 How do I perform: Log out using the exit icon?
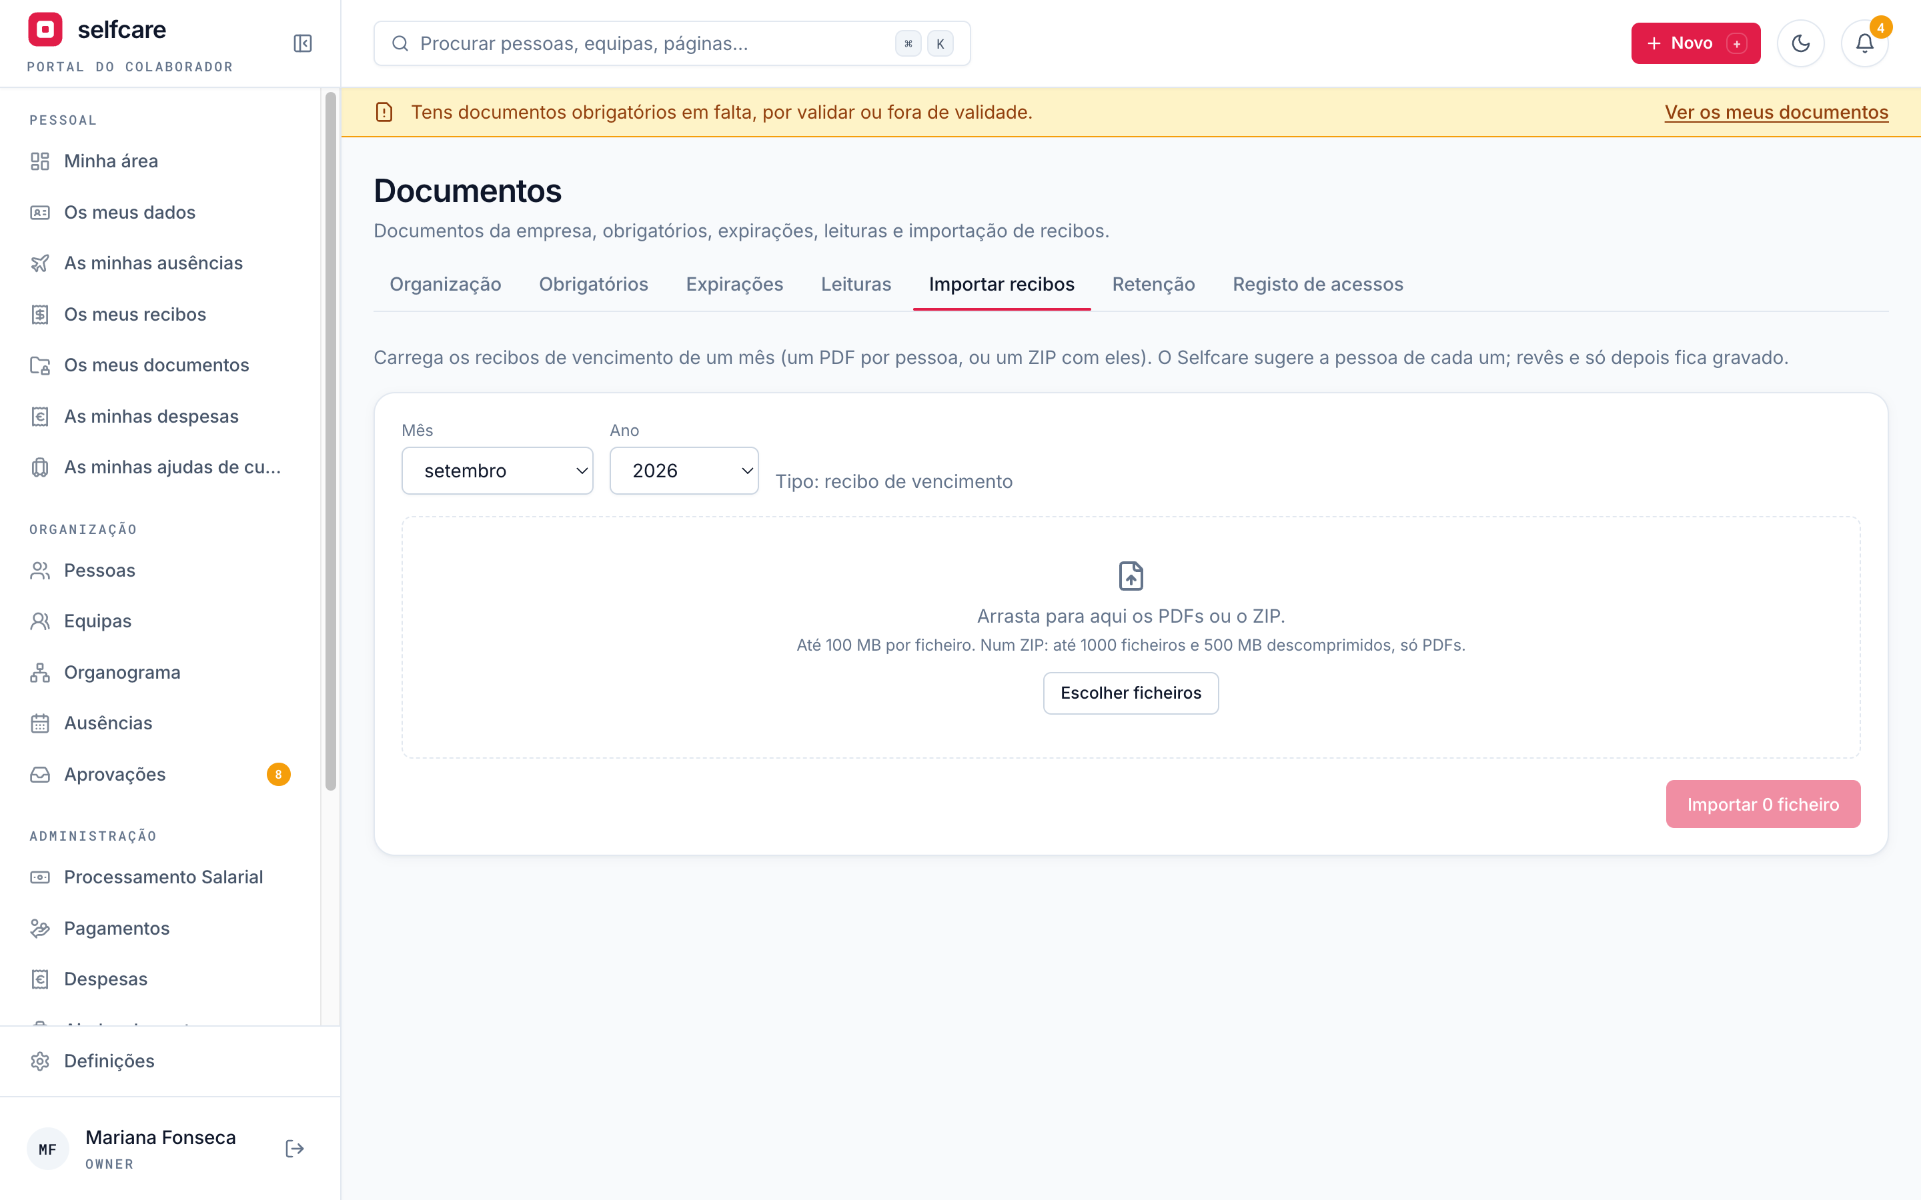click(295, 1149)
